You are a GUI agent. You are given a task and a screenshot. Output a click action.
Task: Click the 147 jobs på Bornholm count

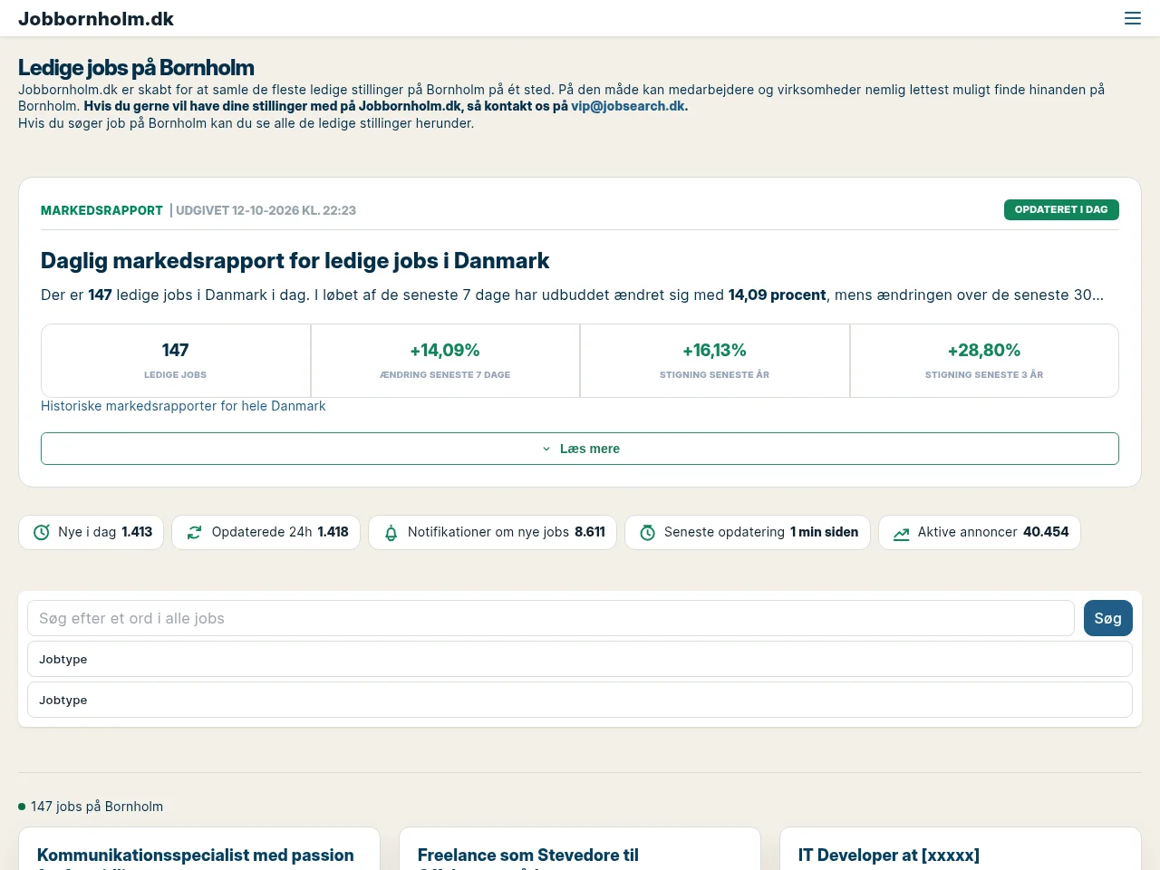pyautogui.click(x=97, y=807)
